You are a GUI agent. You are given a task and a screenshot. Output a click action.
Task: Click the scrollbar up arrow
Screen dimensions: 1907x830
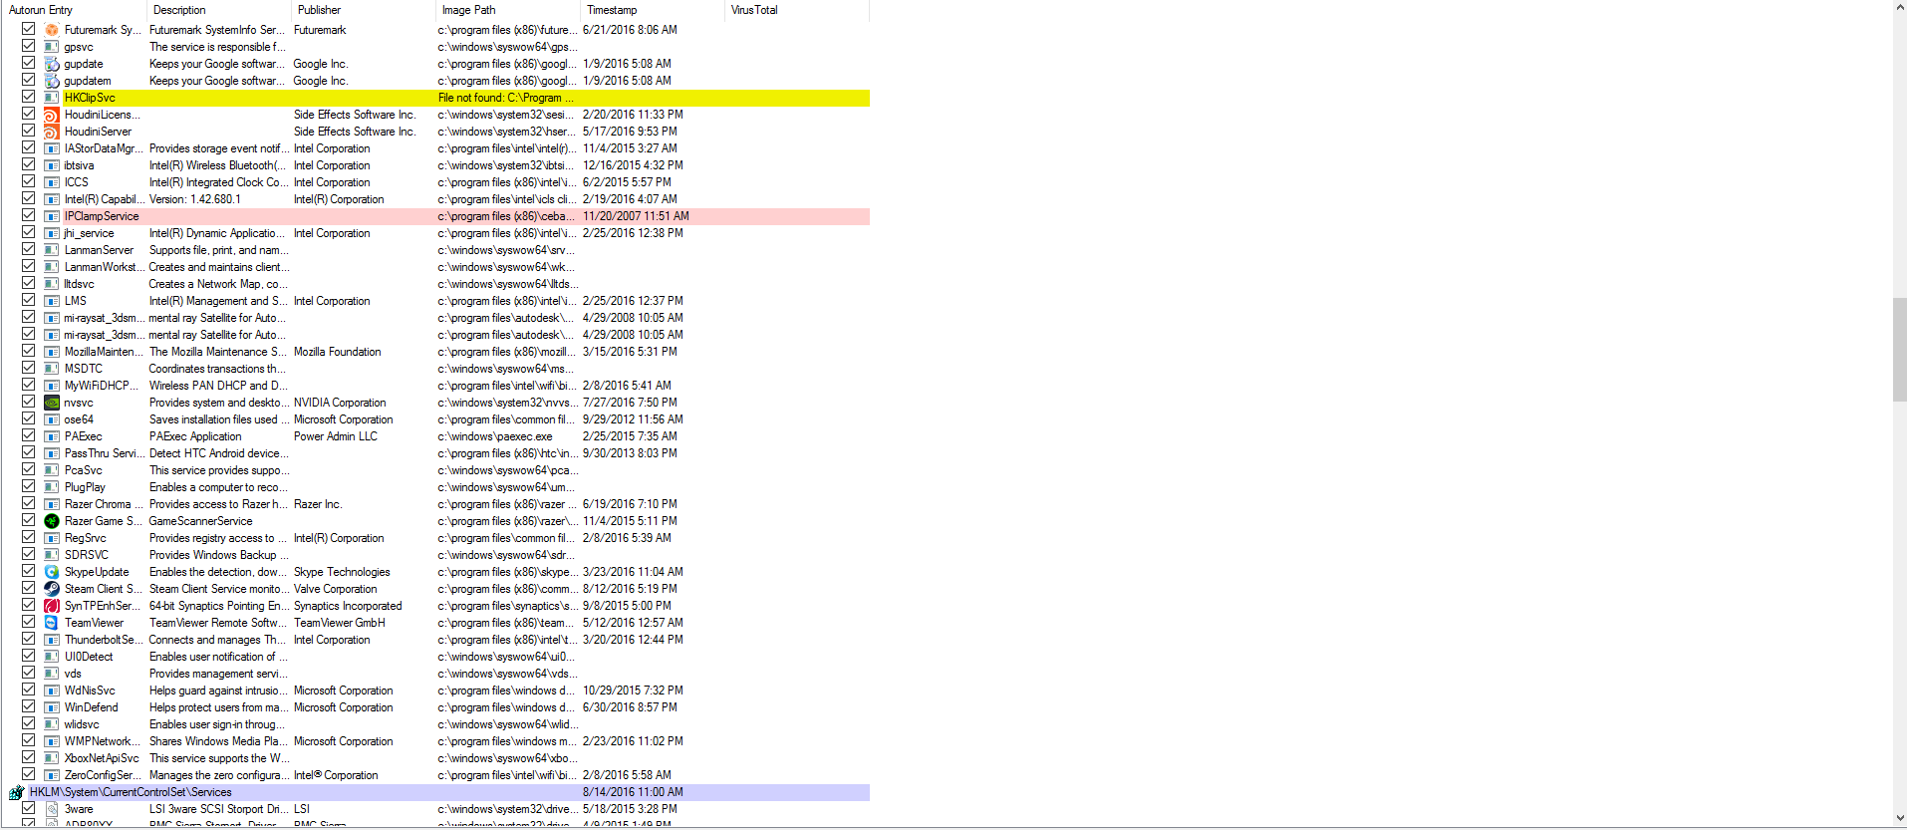point(1899,8)
